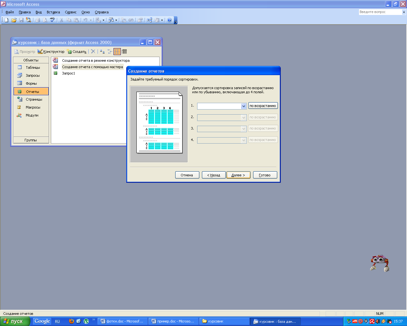Switch to пример.doc taskbar window
Screen dimensions: 407x326
[x=173, y=321]
